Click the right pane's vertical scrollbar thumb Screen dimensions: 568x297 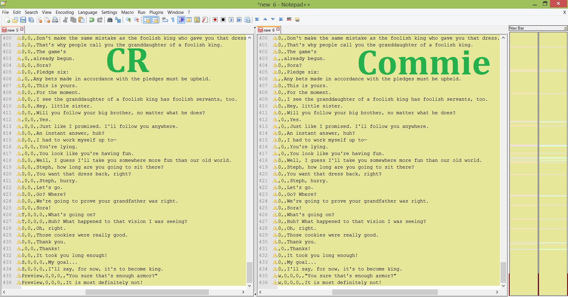[504, 272]
